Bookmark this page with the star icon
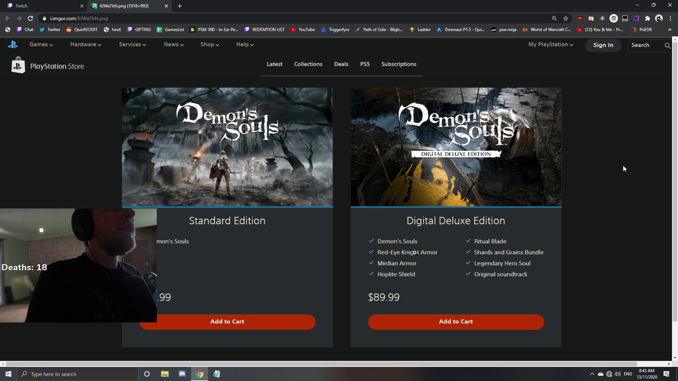The height and width of the screenshot is (381, 678). tap(566, 18)
